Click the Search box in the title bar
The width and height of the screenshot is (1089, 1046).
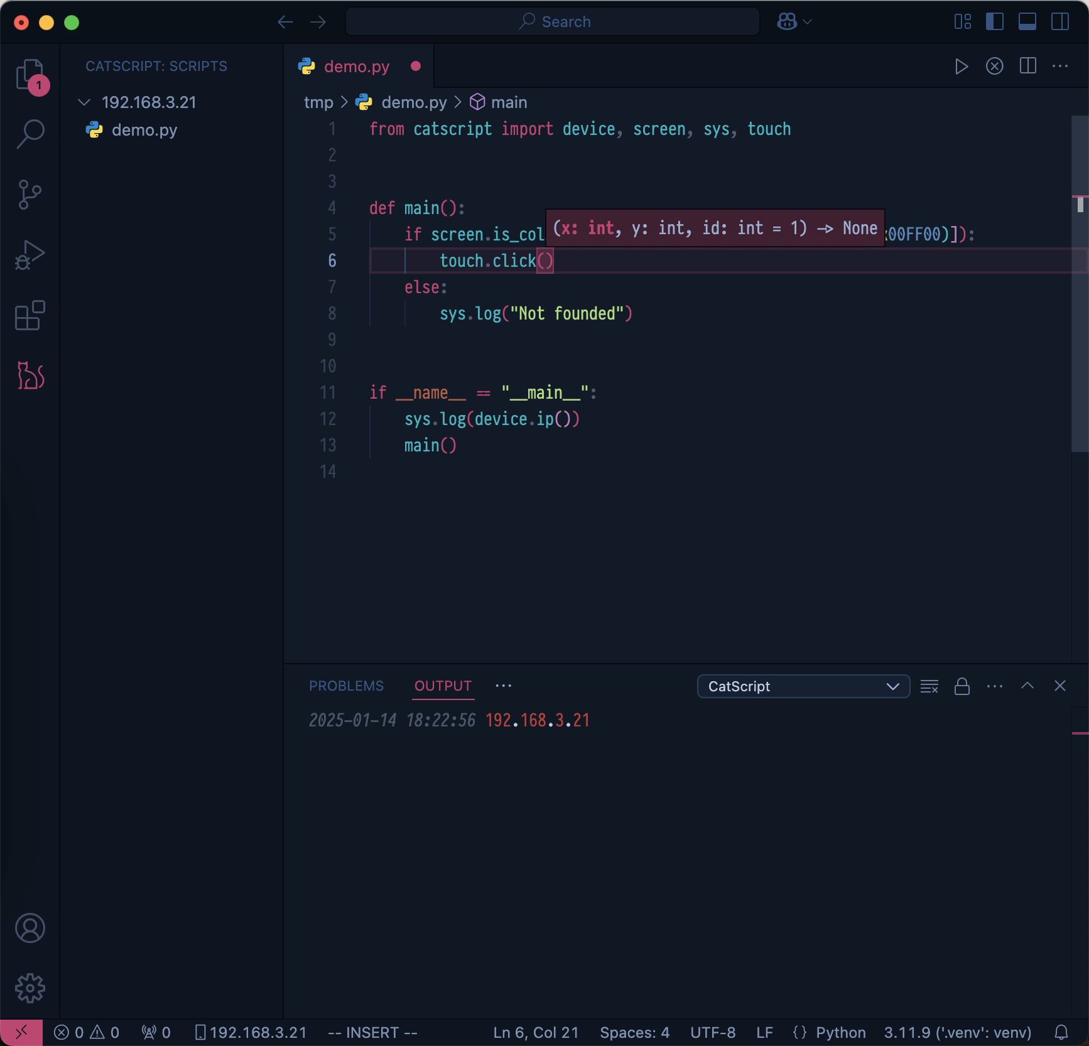553,21
